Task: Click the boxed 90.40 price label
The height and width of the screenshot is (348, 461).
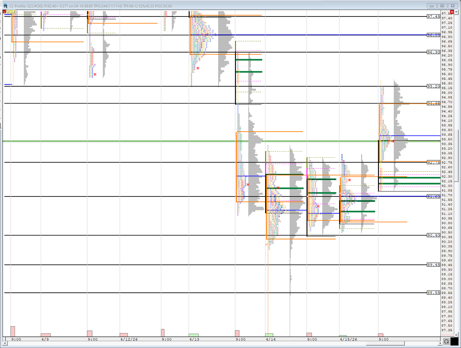Action: (x=433, y=235)
